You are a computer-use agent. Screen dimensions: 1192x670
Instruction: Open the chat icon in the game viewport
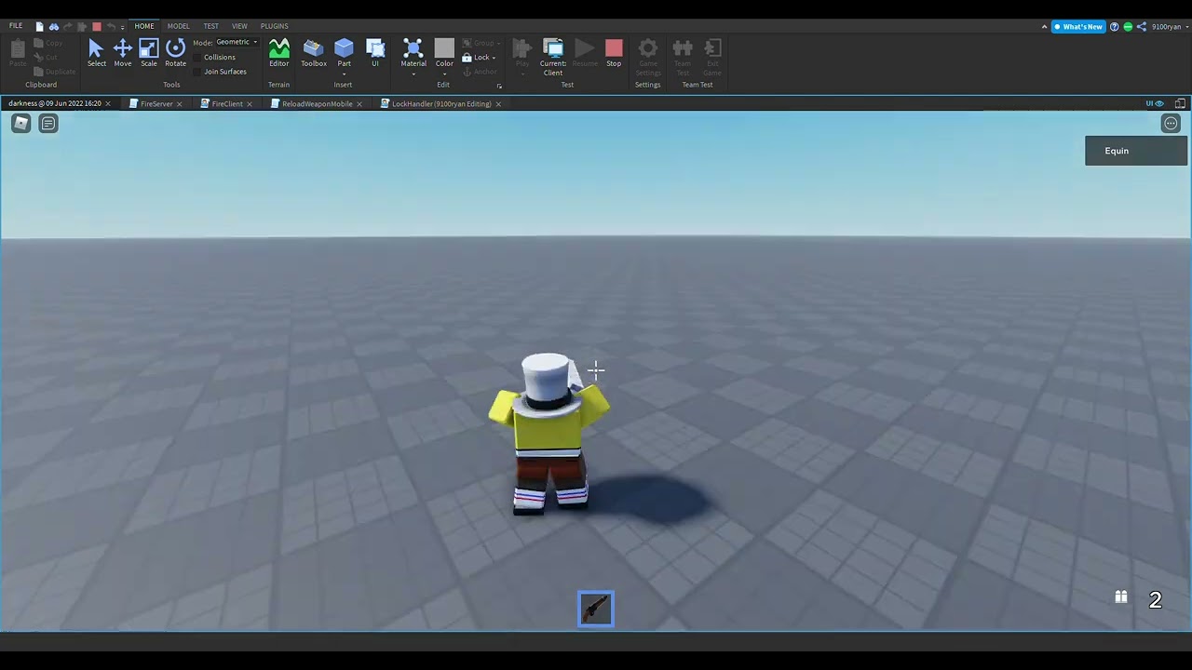click(48, 123)
